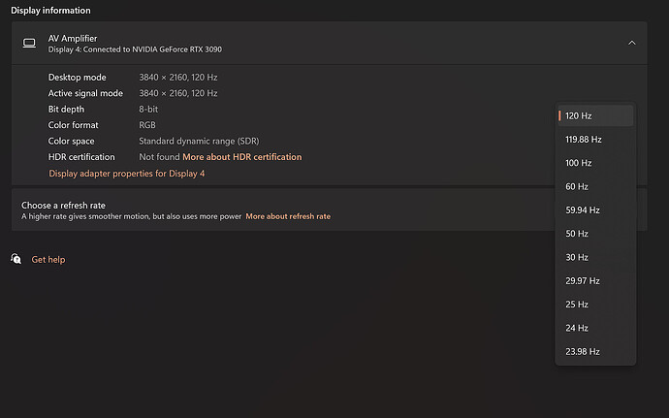Pick 25 Hz from refresh rates
The width and height of the screenshot is (669, 418).
pyautogui.click(x=595, y=304)
